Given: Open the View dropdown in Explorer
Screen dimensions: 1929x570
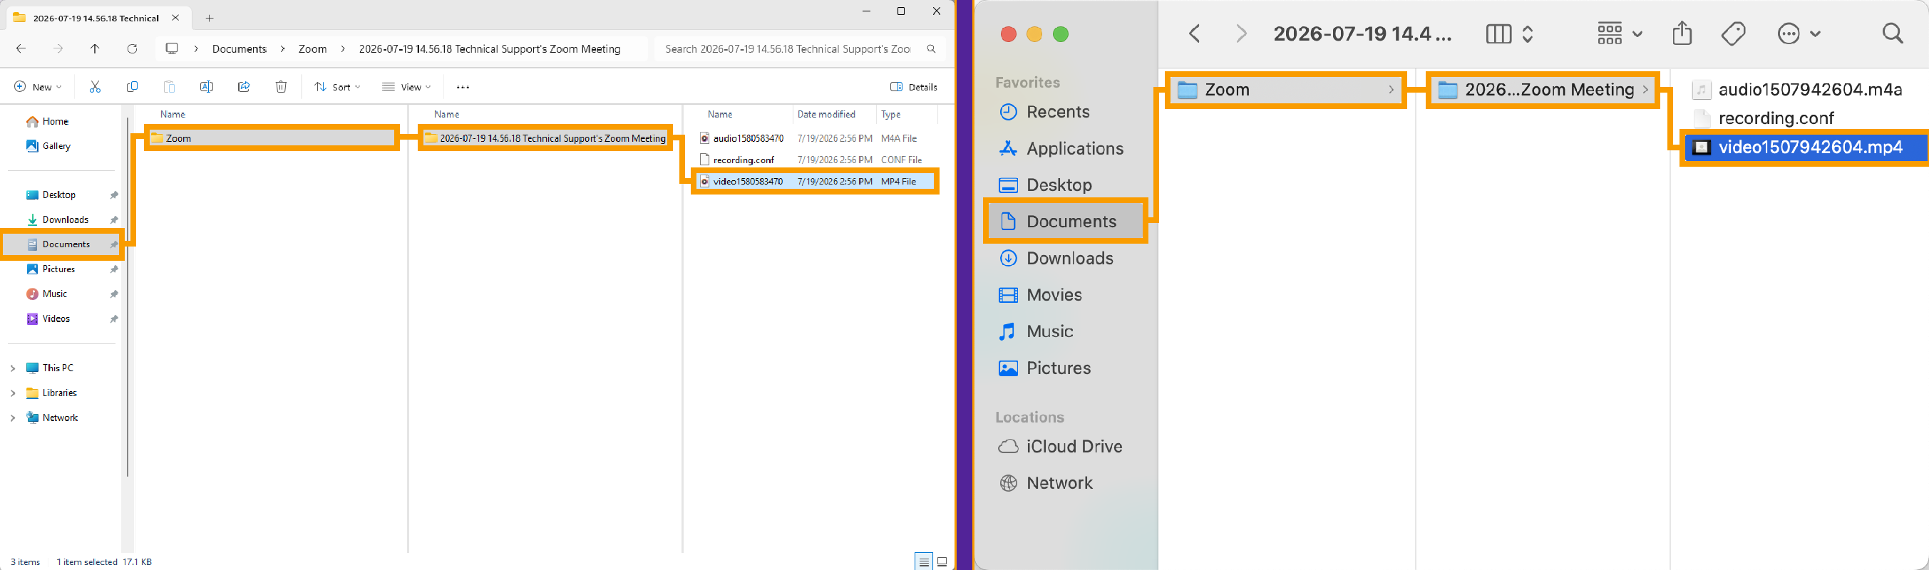Looking at the screenshot, I should [x=406, y=87].
